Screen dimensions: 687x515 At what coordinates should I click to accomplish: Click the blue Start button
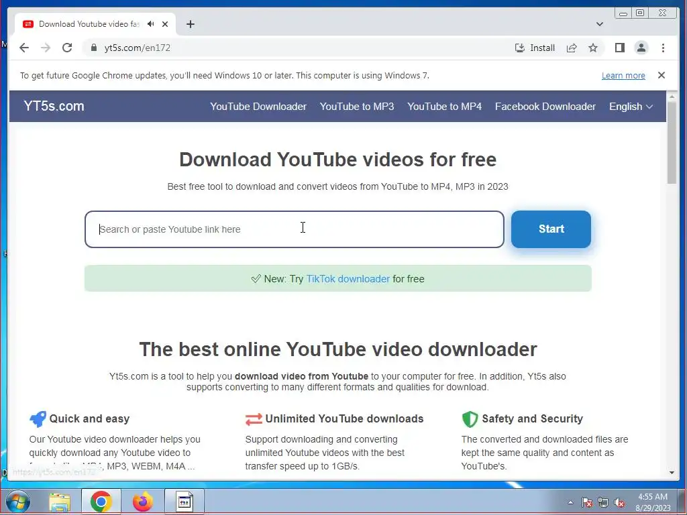click(x=551, y=229)
